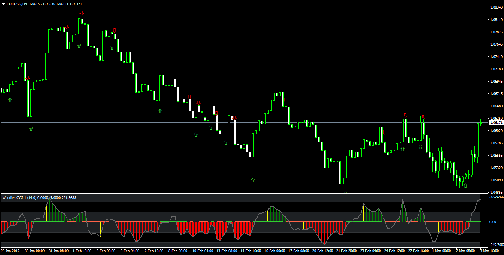The width and height of the screenshot is (504, 255).
Task: Click the 1.08340 price scale label
Action: click(x=496, y=7)
